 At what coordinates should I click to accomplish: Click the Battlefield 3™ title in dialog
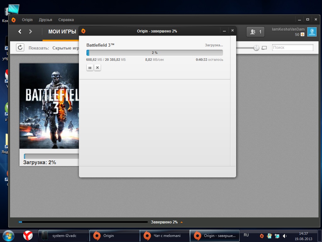pyautogui.click(x=100, y=45)
